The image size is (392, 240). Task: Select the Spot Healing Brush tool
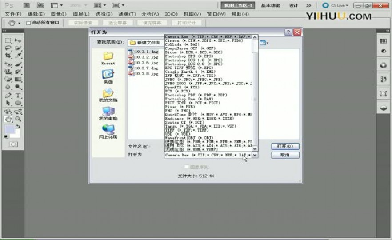click(x=8, y=64)
